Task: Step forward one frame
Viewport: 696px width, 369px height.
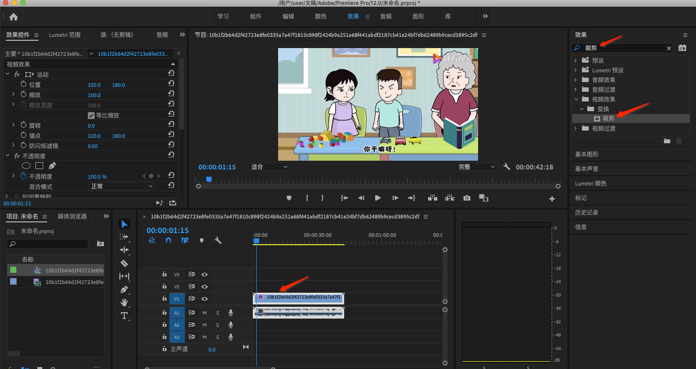Action: pyautogui.click(x=395, y=198)
